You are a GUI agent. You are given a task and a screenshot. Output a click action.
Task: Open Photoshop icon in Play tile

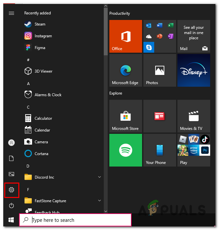205,150
